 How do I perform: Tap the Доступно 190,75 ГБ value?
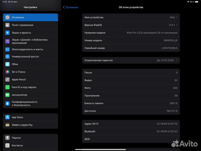[x=172, y=111]
